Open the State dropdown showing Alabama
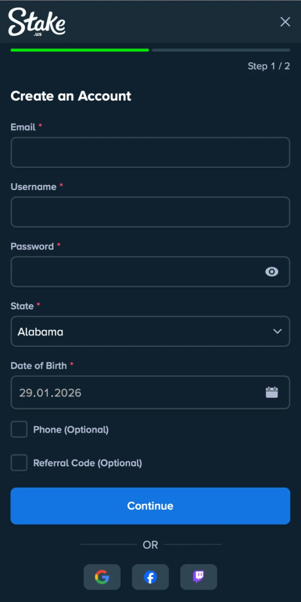Screen dimensions: 301x602 click(x=150, y=331)
